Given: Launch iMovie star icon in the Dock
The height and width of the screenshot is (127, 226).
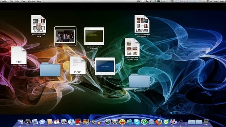Looking at the screenshot, I should pos(93,122).
